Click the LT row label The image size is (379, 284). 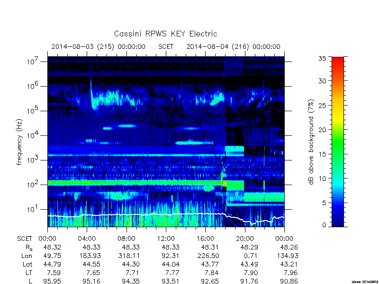click(29, 273)
